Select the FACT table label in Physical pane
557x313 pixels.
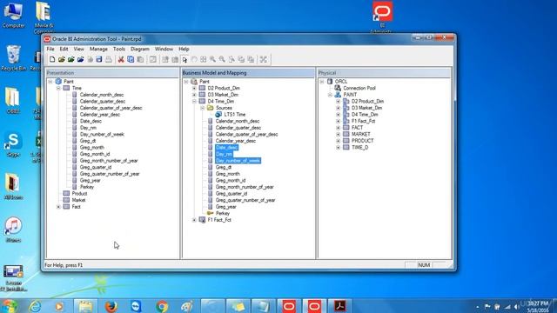click(x=358, y=128)
